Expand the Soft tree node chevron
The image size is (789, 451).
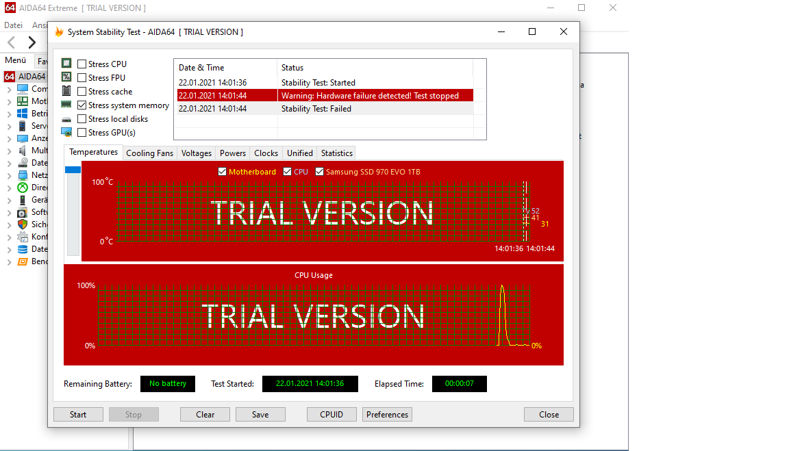pos(9,213)
